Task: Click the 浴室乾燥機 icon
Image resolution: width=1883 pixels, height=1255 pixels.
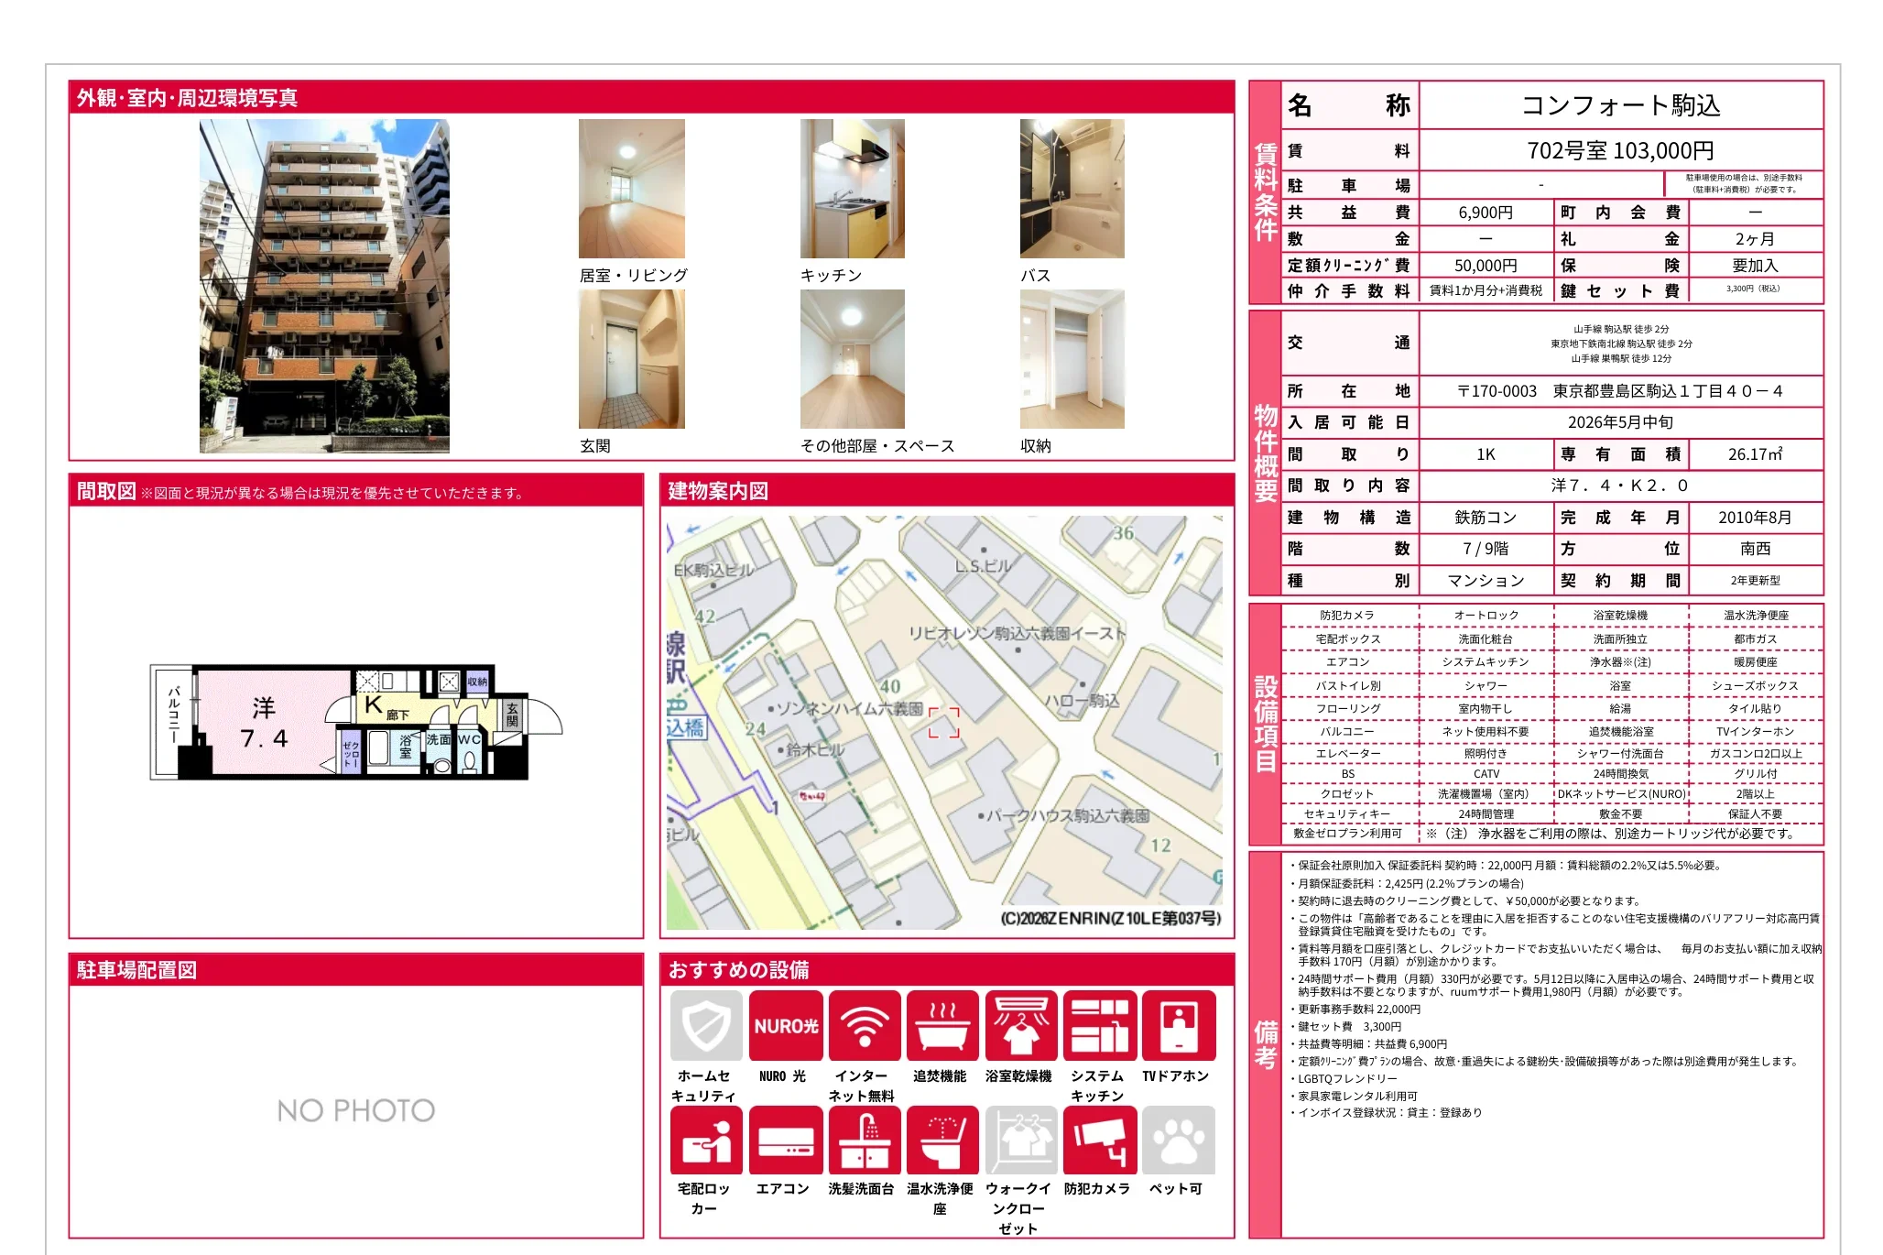Action: (x=1021, y=1025)
